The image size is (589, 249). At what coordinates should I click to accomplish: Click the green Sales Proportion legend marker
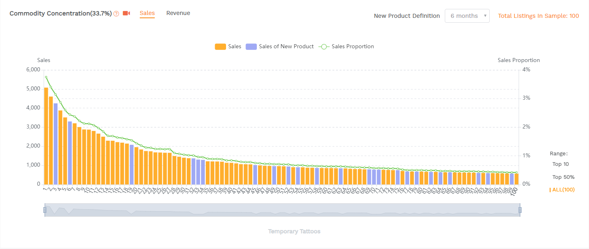point(324,47)
